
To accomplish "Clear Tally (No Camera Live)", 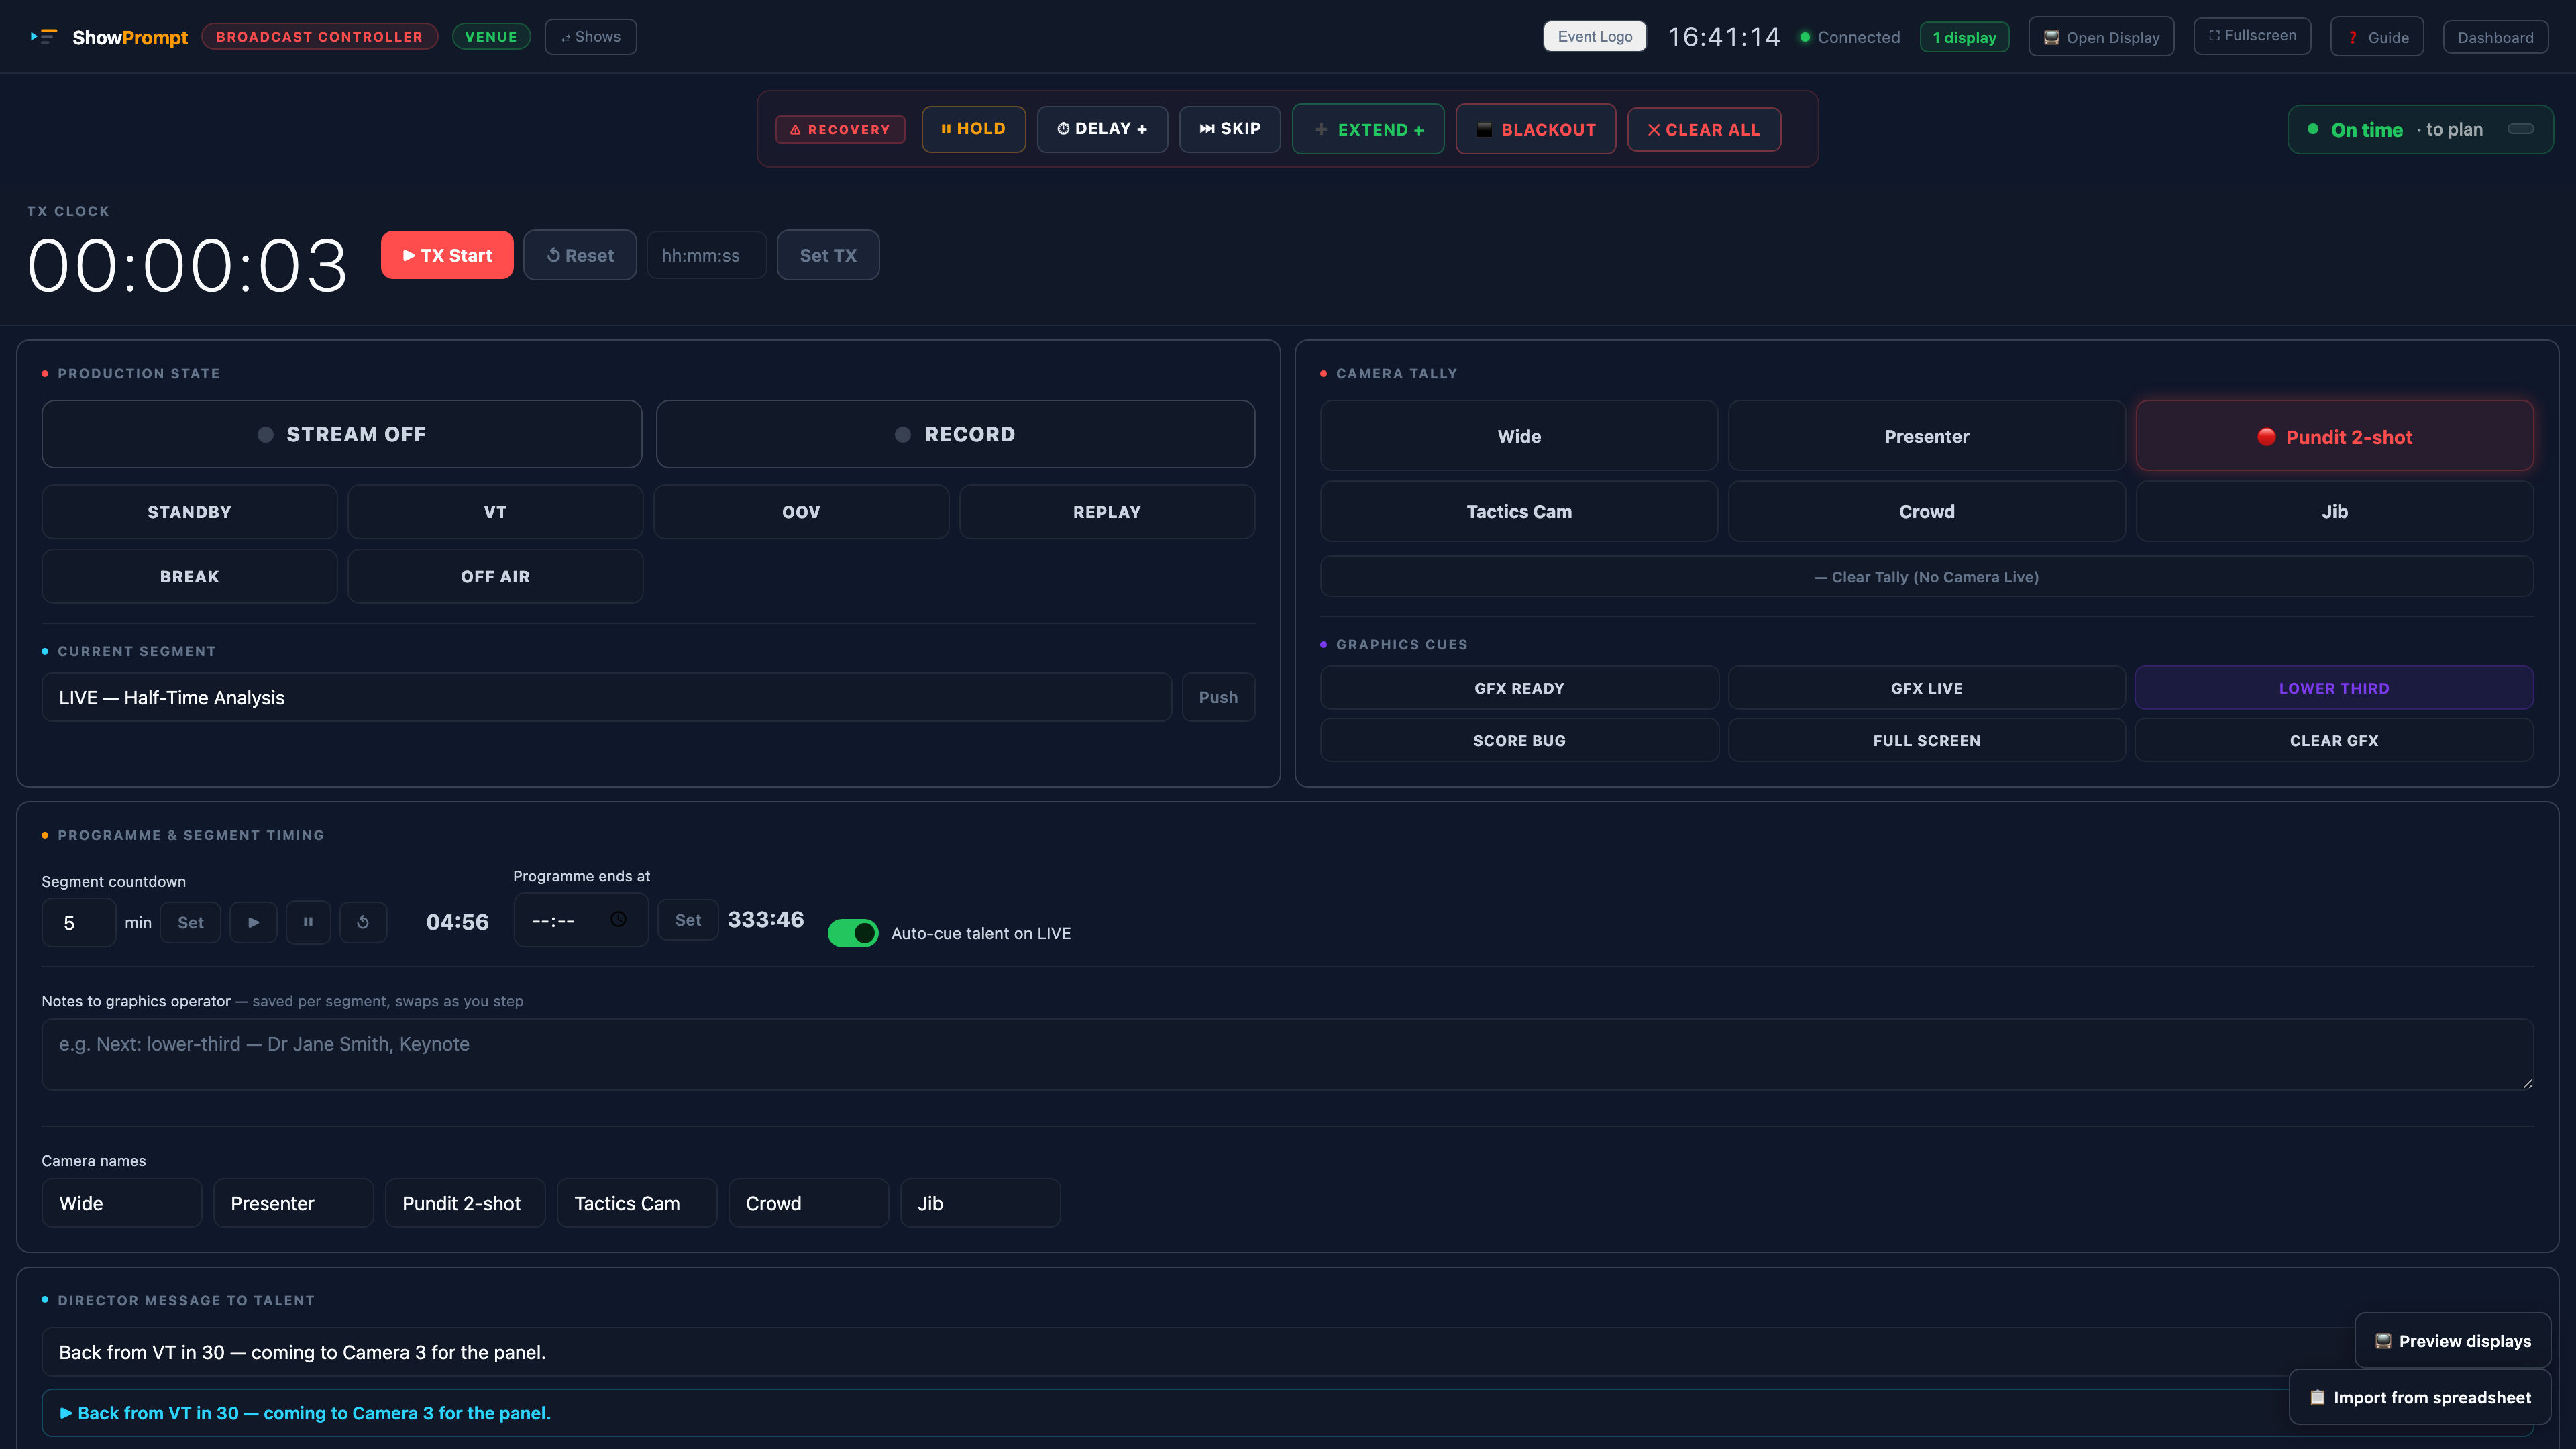I will [1927, 577].
